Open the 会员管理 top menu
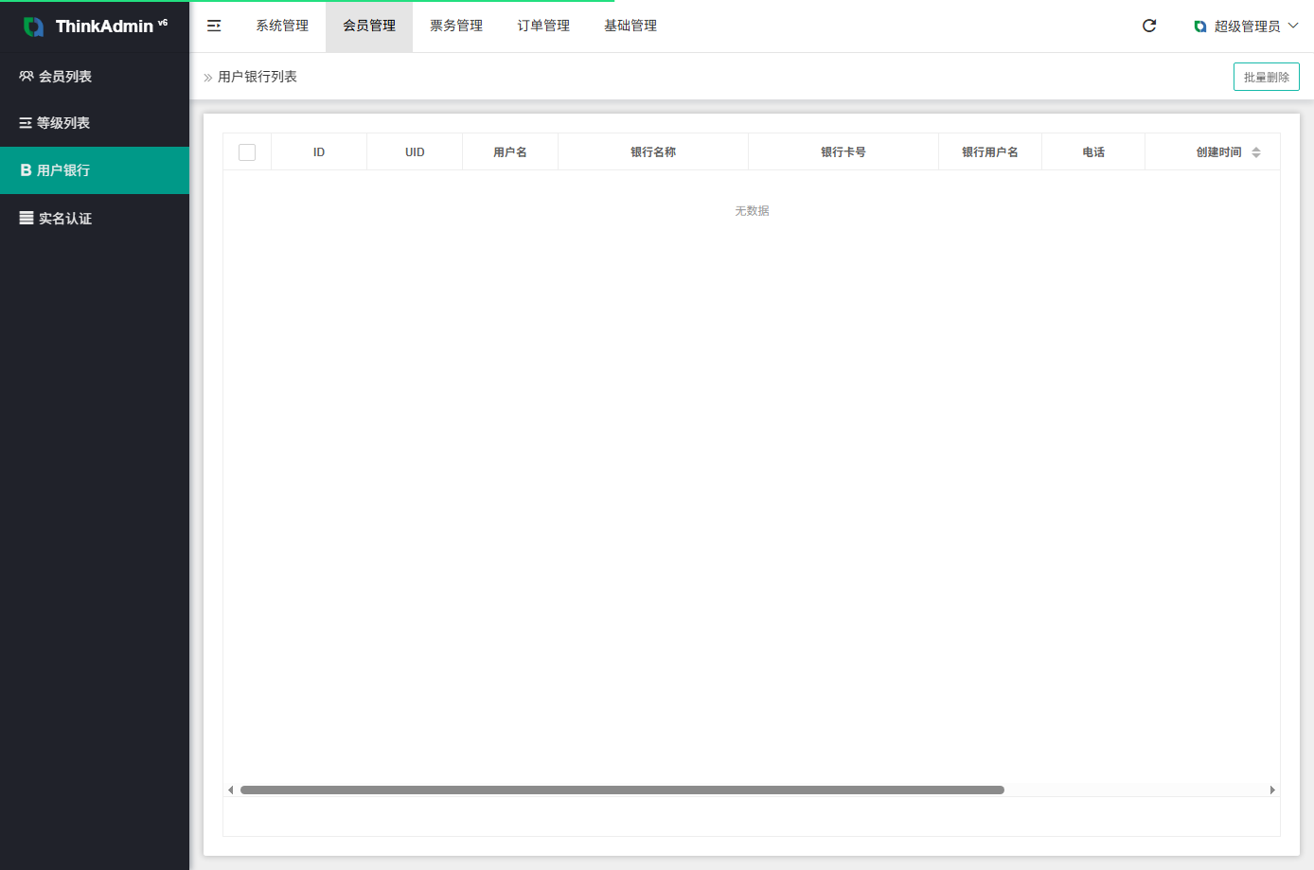 click(369, 26)
